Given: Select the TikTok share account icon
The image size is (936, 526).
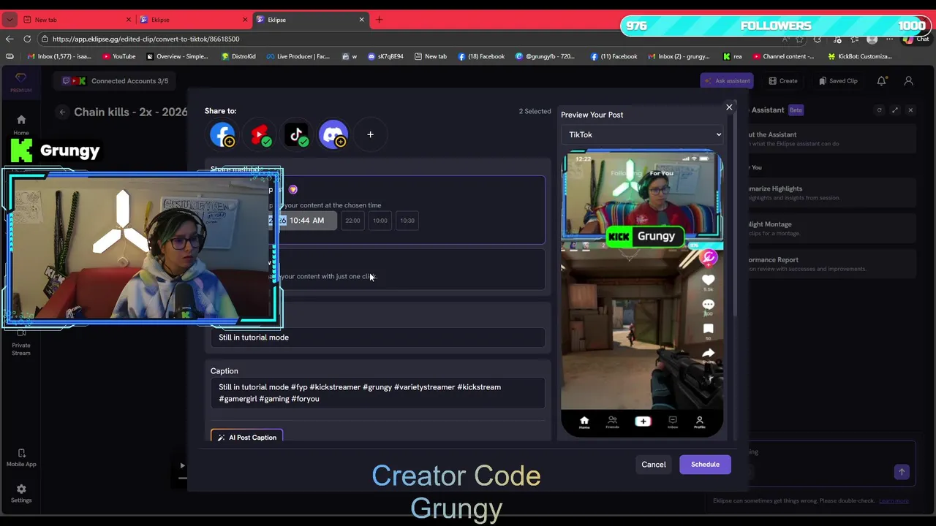Looking at the screenshot, I should [296, 134].
